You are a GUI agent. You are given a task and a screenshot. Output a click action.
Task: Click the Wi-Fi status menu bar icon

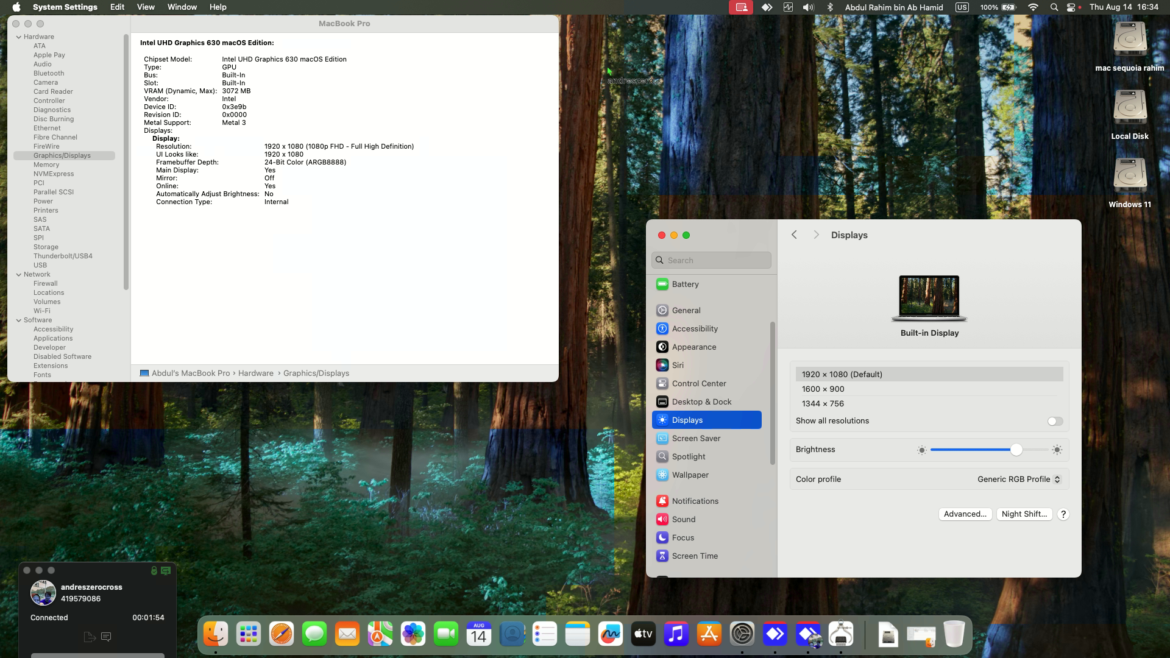1033,7
